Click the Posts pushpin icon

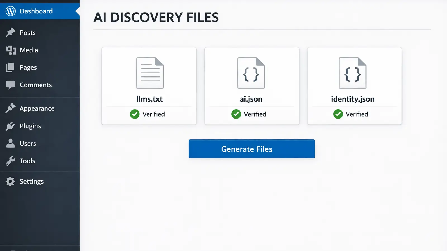tap(10, 32)
